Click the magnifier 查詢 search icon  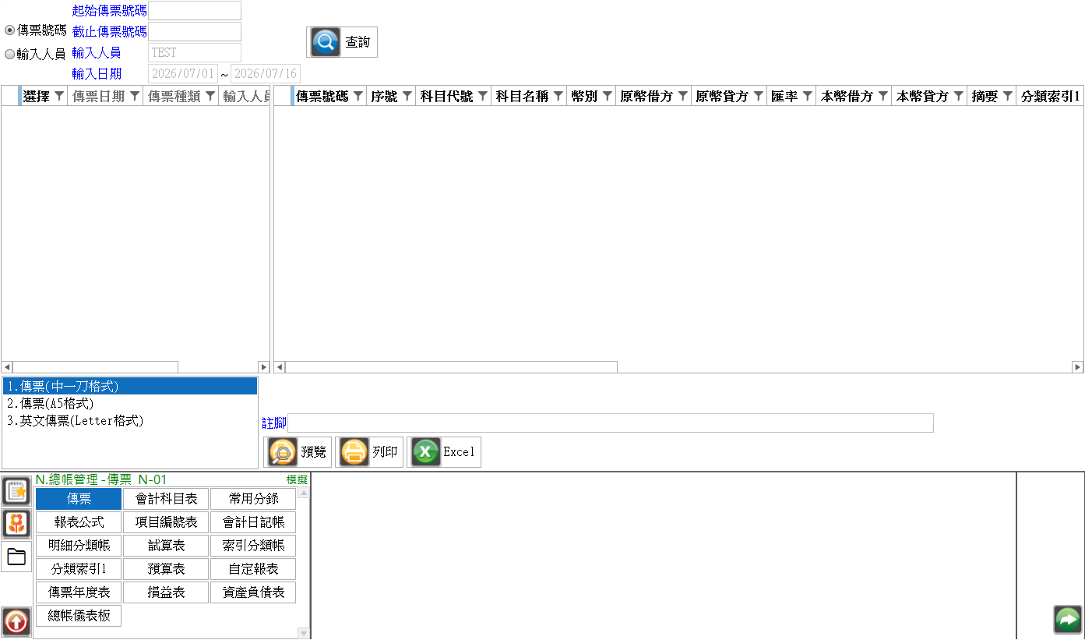(326, 42)
